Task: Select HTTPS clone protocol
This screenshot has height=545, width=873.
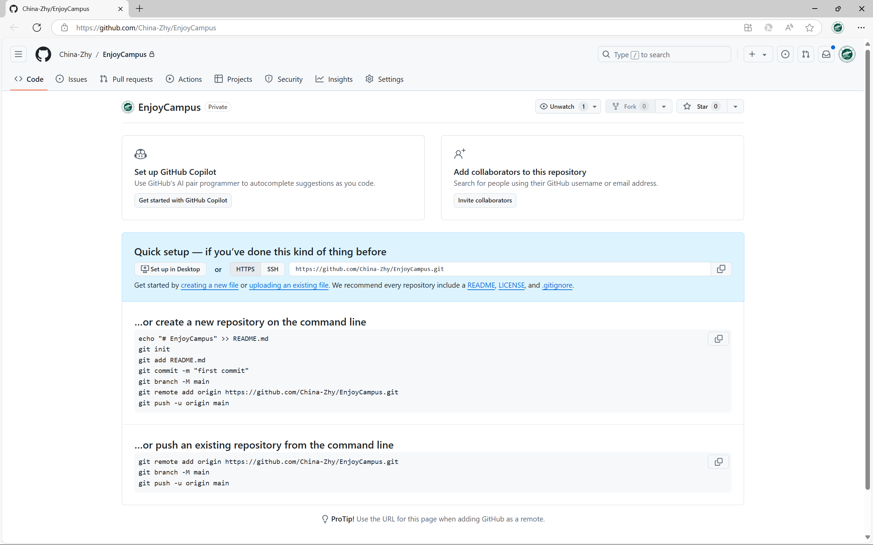Action: [x=245, y=269]
